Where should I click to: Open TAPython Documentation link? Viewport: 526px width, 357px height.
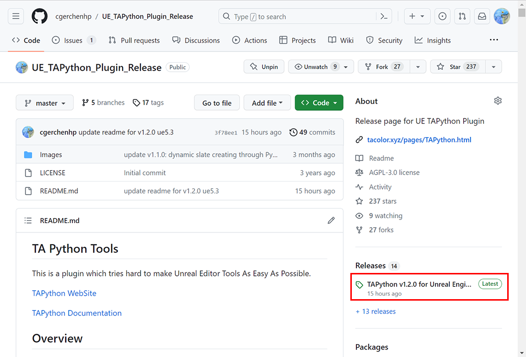[77, 313]
